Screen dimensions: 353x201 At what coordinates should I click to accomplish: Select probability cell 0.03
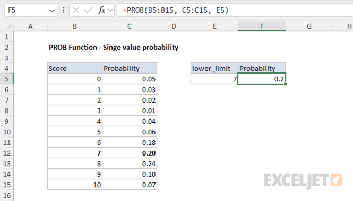tap(130, 89)
